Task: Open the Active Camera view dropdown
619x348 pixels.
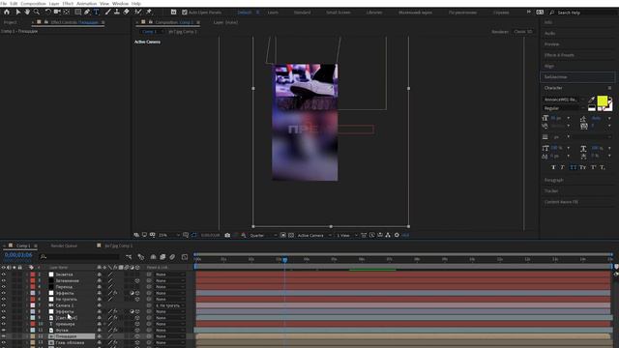Action: click(314, 235)
